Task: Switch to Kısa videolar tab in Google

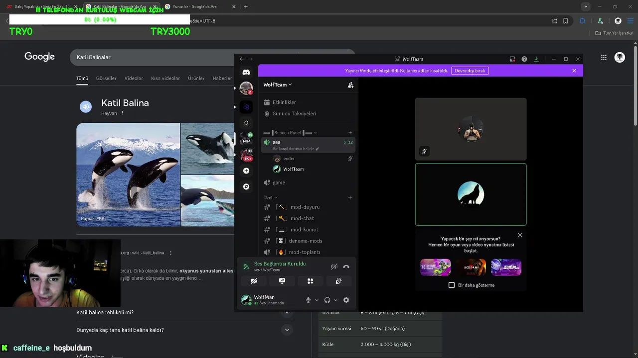Action: (x=165, y=78)
